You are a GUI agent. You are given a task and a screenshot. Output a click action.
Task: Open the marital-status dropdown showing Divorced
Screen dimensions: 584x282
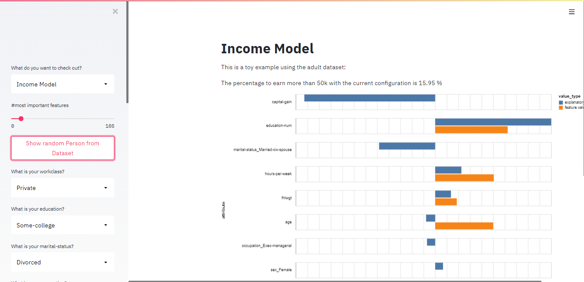[x=63, y=262]
